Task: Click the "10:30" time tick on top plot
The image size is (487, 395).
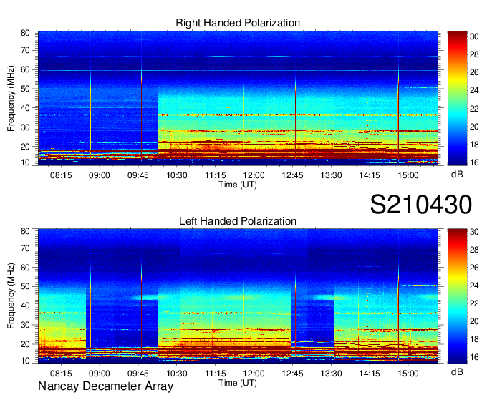Action: tap(177, 175)
